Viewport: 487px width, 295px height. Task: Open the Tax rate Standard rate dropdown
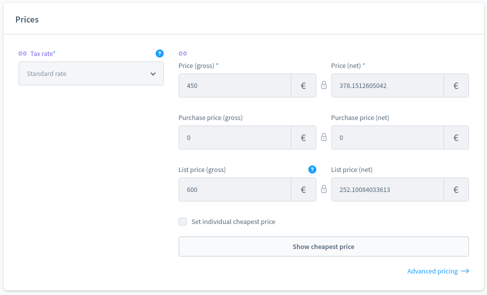[x=91, y=73]
